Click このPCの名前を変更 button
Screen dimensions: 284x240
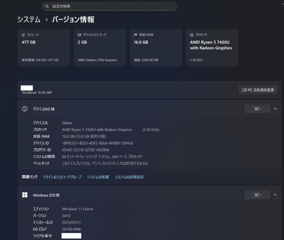[x=258, y=90]
